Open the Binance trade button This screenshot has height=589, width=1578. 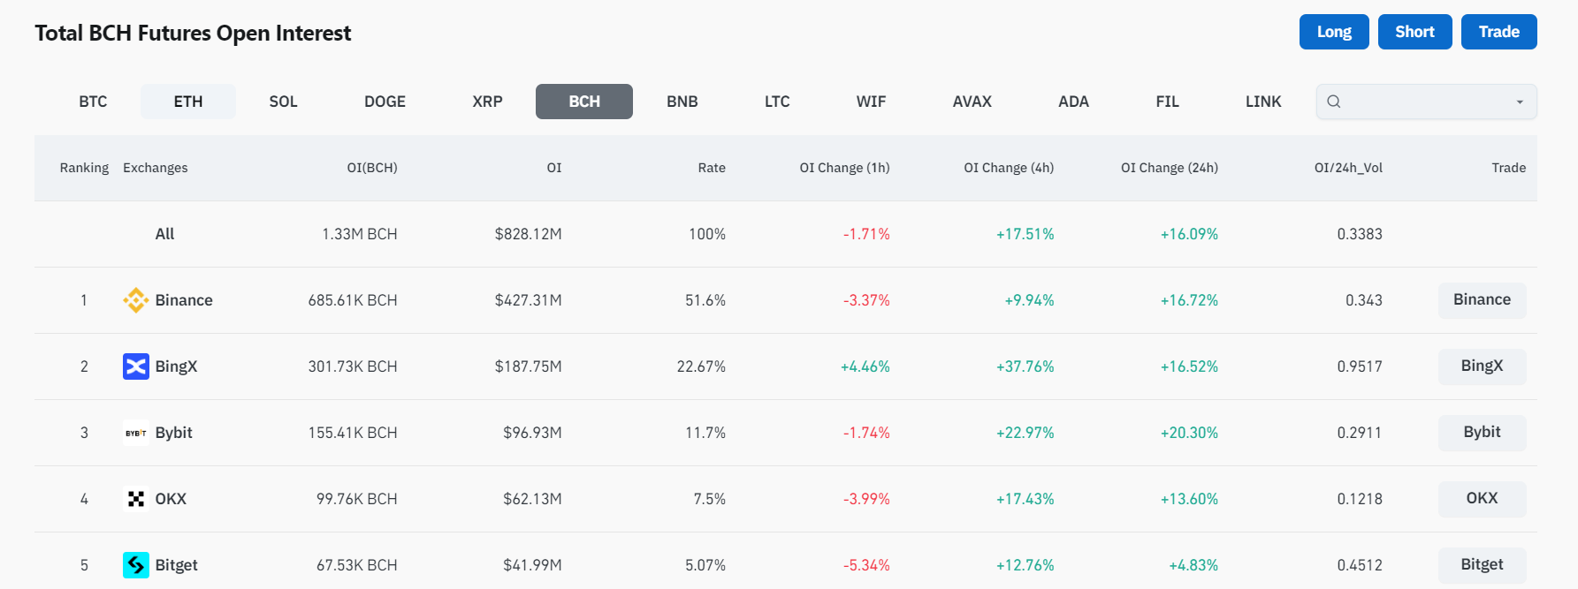pos(1483,300)
